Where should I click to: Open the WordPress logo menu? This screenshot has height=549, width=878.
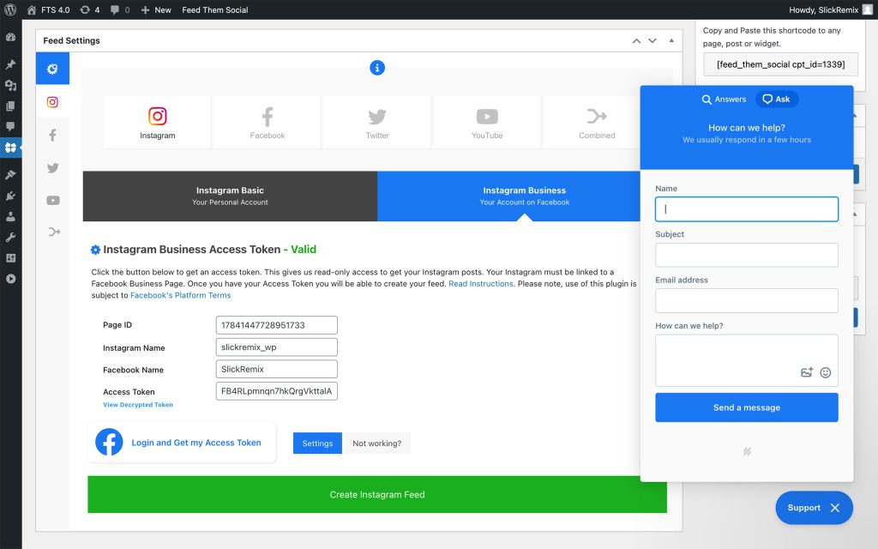pyautogui.click(x=10, y=9)
